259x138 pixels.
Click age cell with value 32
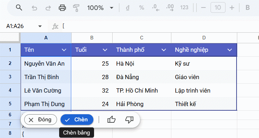[x=92, y=90]
